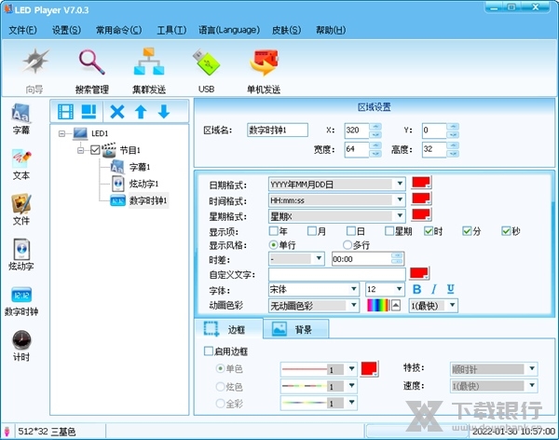Open 时间格式 time format dropdown

click(400, 199)
